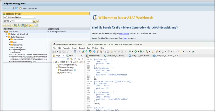215x111 pixels.
Task: Click the forward arrow in the Object Navigator toolbar
Action: [x=8, y=8]
